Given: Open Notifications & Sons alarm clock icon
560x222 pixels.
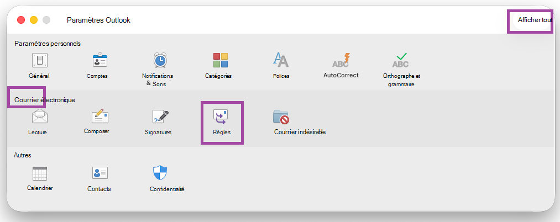Looking at the screenshot, I should [x=160, y=60].
